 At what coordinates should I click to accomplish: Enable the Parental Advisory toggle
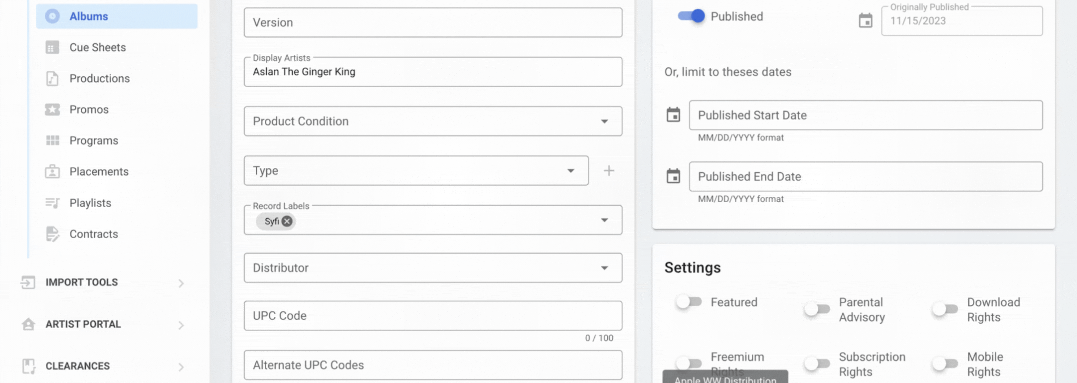[x=817, y=309]
